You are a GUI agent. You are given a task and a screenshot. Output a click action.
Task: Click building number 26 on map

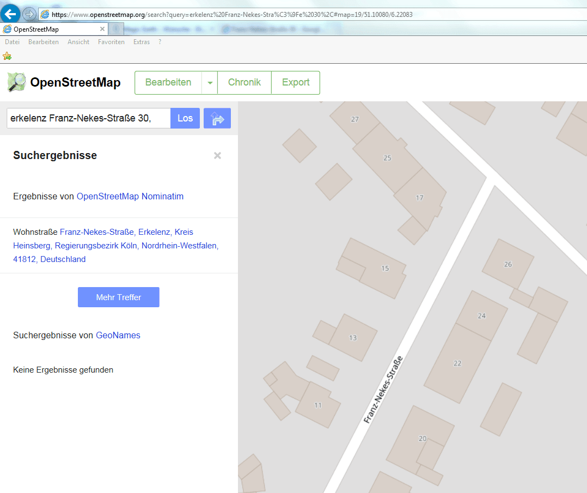[x=508, y=265]
